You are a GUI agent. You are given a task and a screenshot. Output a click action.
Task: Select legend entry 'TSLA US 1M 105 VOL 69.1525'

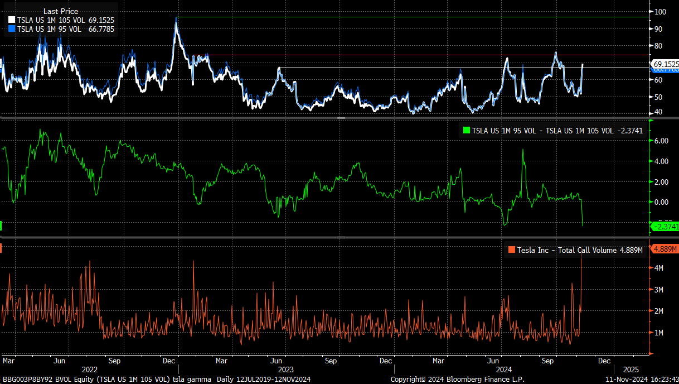click(62, 20)
